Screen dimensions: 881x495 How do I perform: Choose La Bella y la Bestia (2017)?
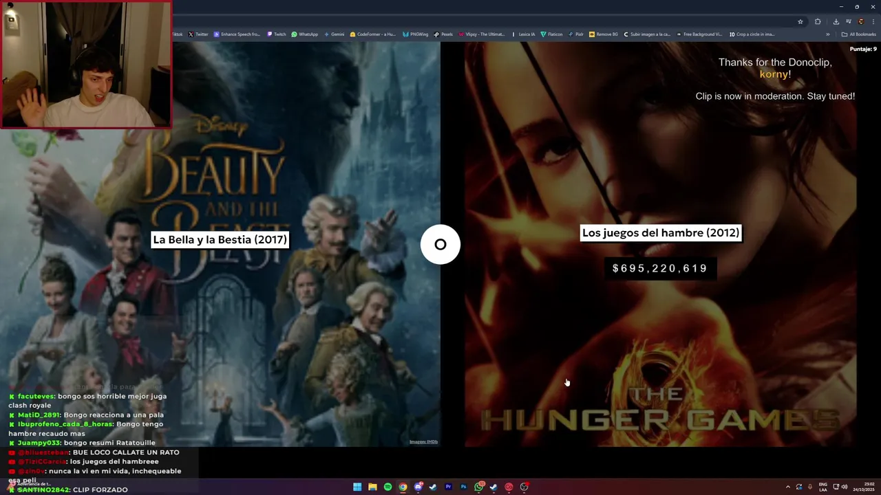click(220, 240)
